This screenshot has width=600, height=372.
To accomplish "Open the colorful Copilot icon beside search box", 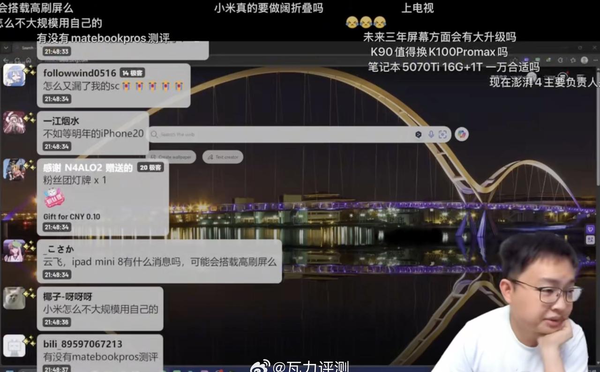I will click(462, 134).
